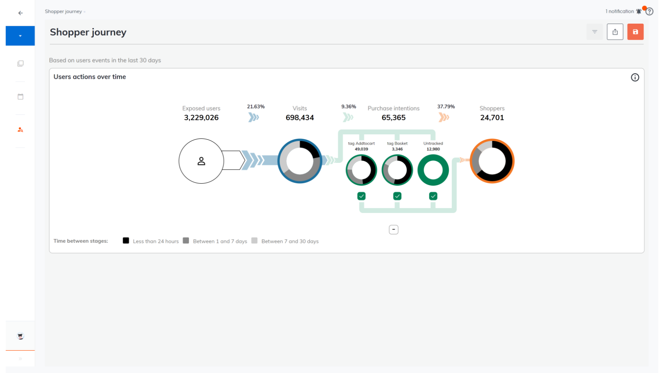Uncheck the tag Basket checkbox
The height and width of the screenshot is (373, 664).
pos(397,196)
